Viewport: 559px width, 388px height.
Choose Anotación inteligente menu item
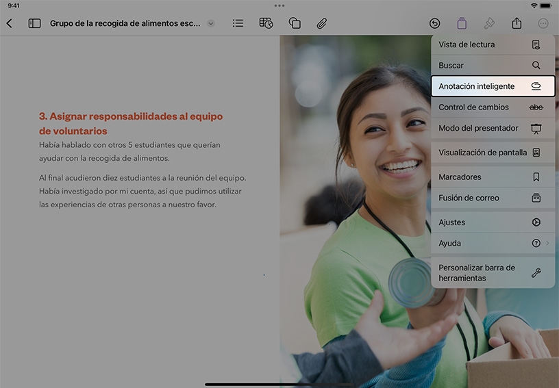coord(493,86)
